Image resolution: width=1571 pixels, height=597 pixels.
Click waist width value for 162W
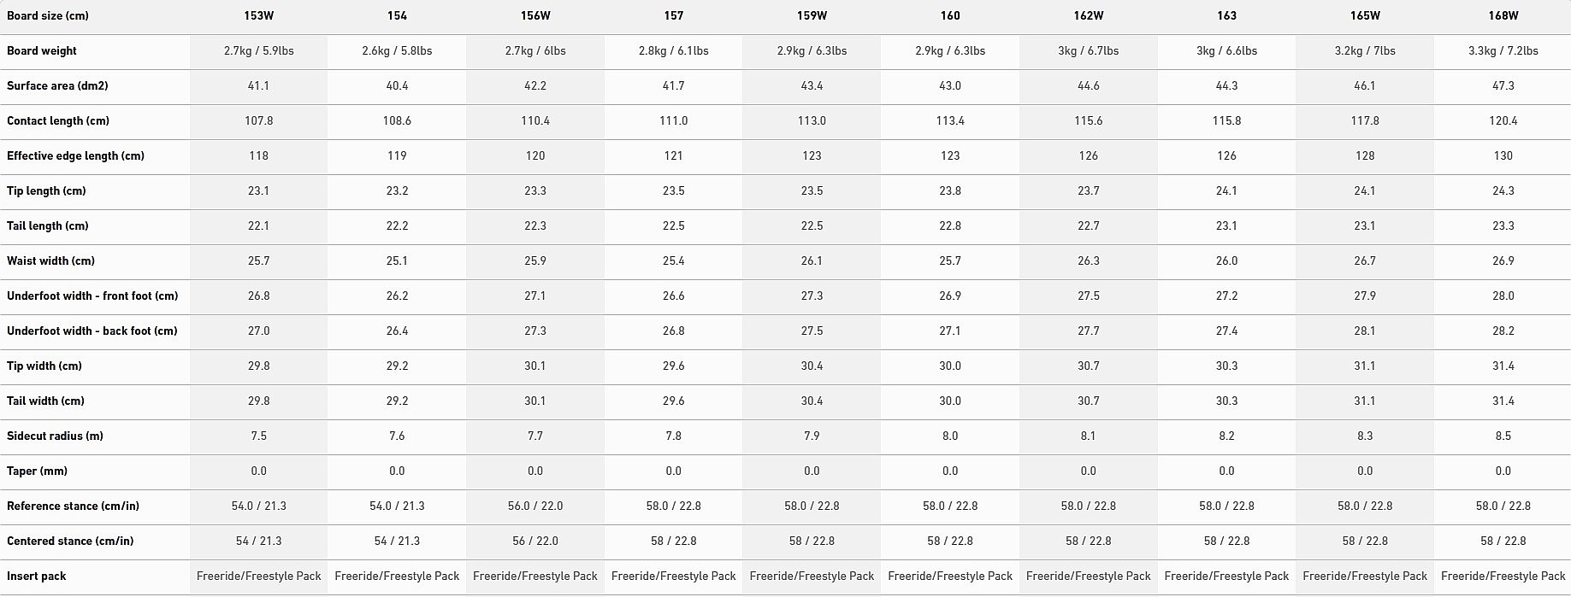[1088, 260]
